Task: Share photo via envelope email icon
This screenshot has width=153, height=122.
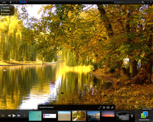Action: pyautogui.click(x=108, y=108)
